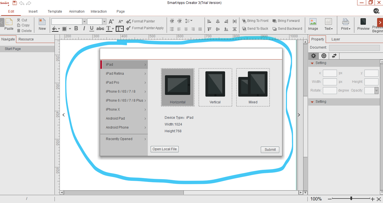Open the Preview tool
The width and height of the screenshot is (383, 203).
click(363, 24)
